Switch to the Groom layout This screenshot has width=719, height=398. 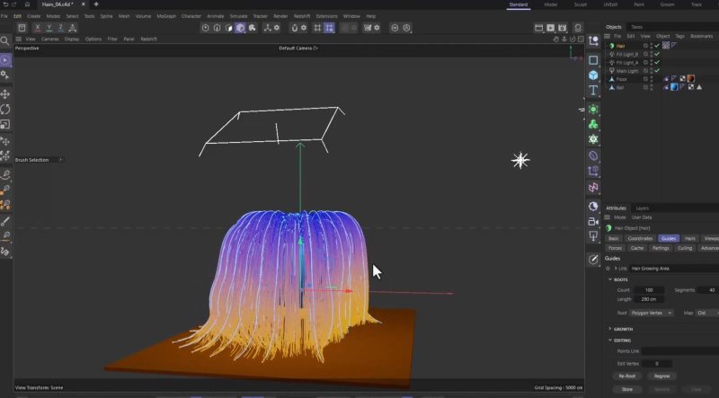tap(667, 4)
